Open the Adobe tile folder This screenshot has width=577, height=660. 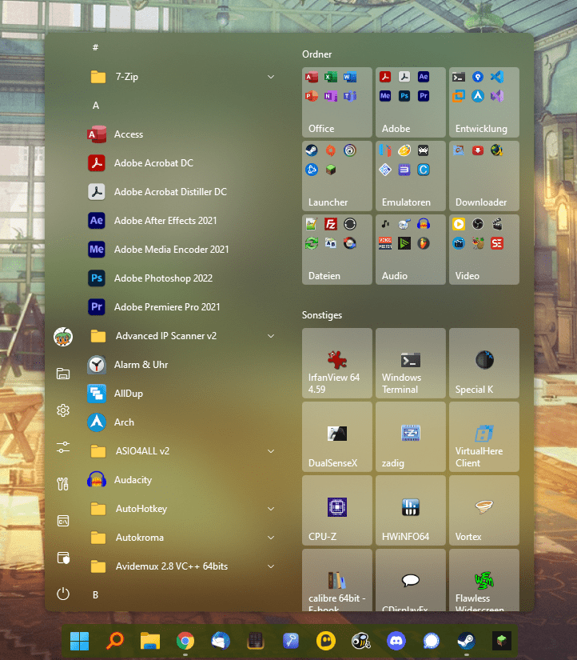pyautogui.click(x=411, y=102)
